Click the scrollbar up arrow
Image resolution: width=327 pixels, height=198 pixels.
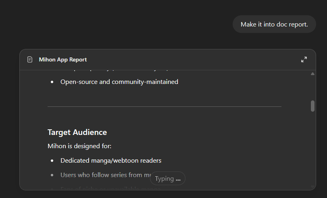[x=312, y=74]
